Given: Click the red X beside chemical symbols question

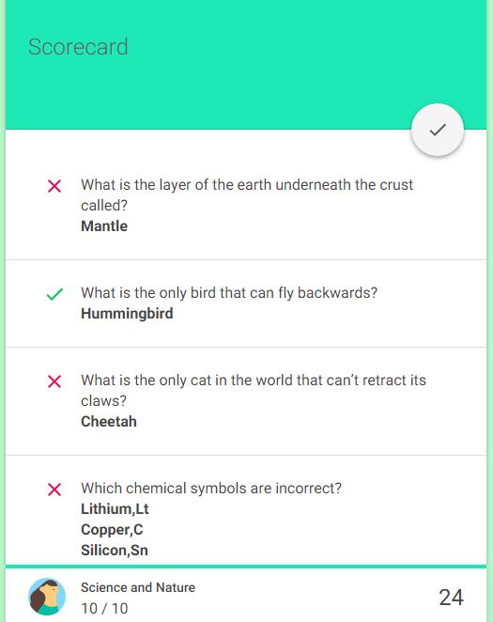Looking at the screenshot, I should point(54,490).
